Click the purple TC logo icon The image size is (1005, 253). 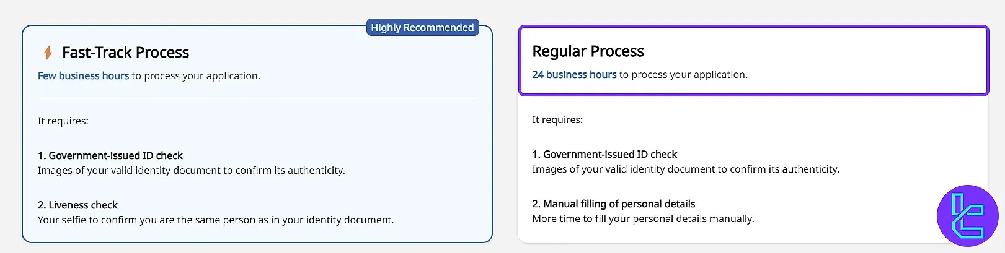[967, 216]
